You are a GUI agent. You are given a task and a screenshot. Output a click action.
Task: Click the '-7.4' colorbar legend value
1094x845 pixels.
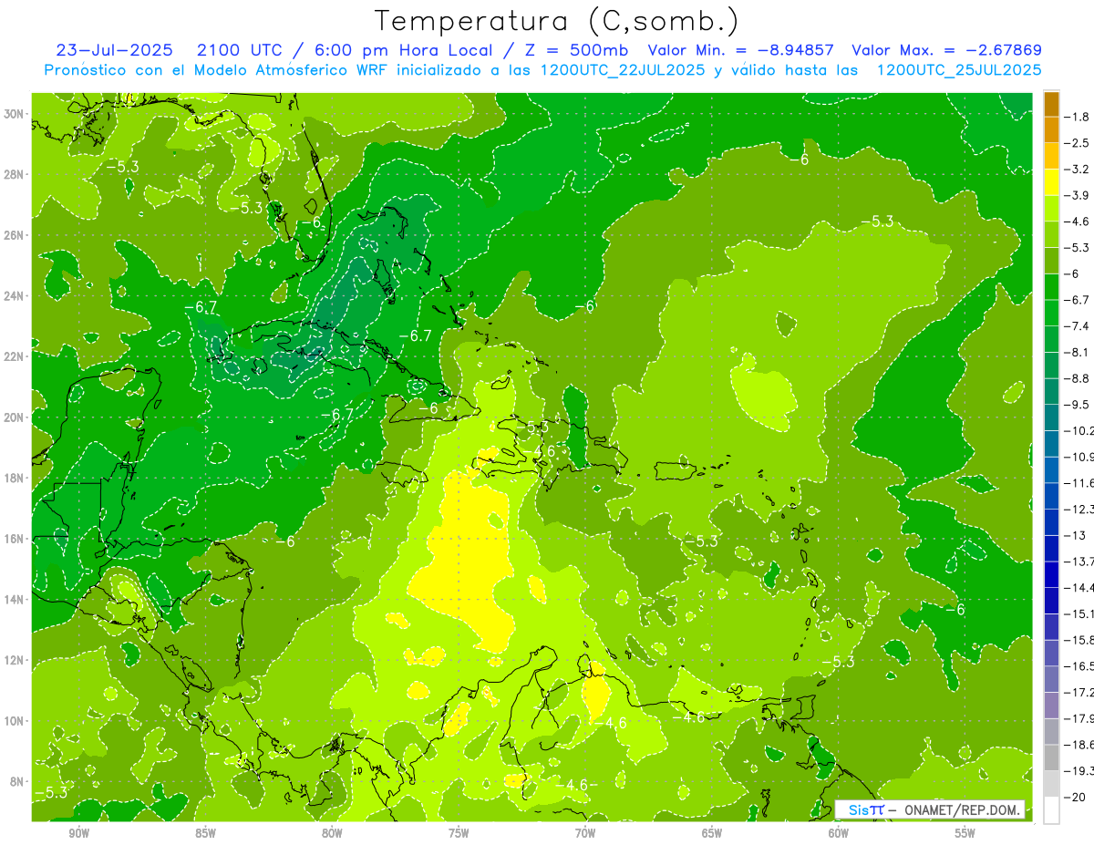tap(1077, 325)
